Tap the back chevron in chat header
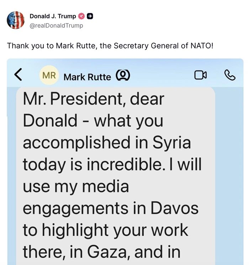 [x=18, y=75]
